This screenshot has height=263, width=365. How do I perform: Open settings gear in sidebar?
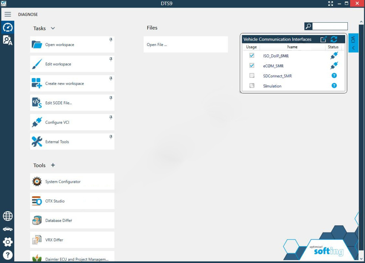(x=8, y=242)
